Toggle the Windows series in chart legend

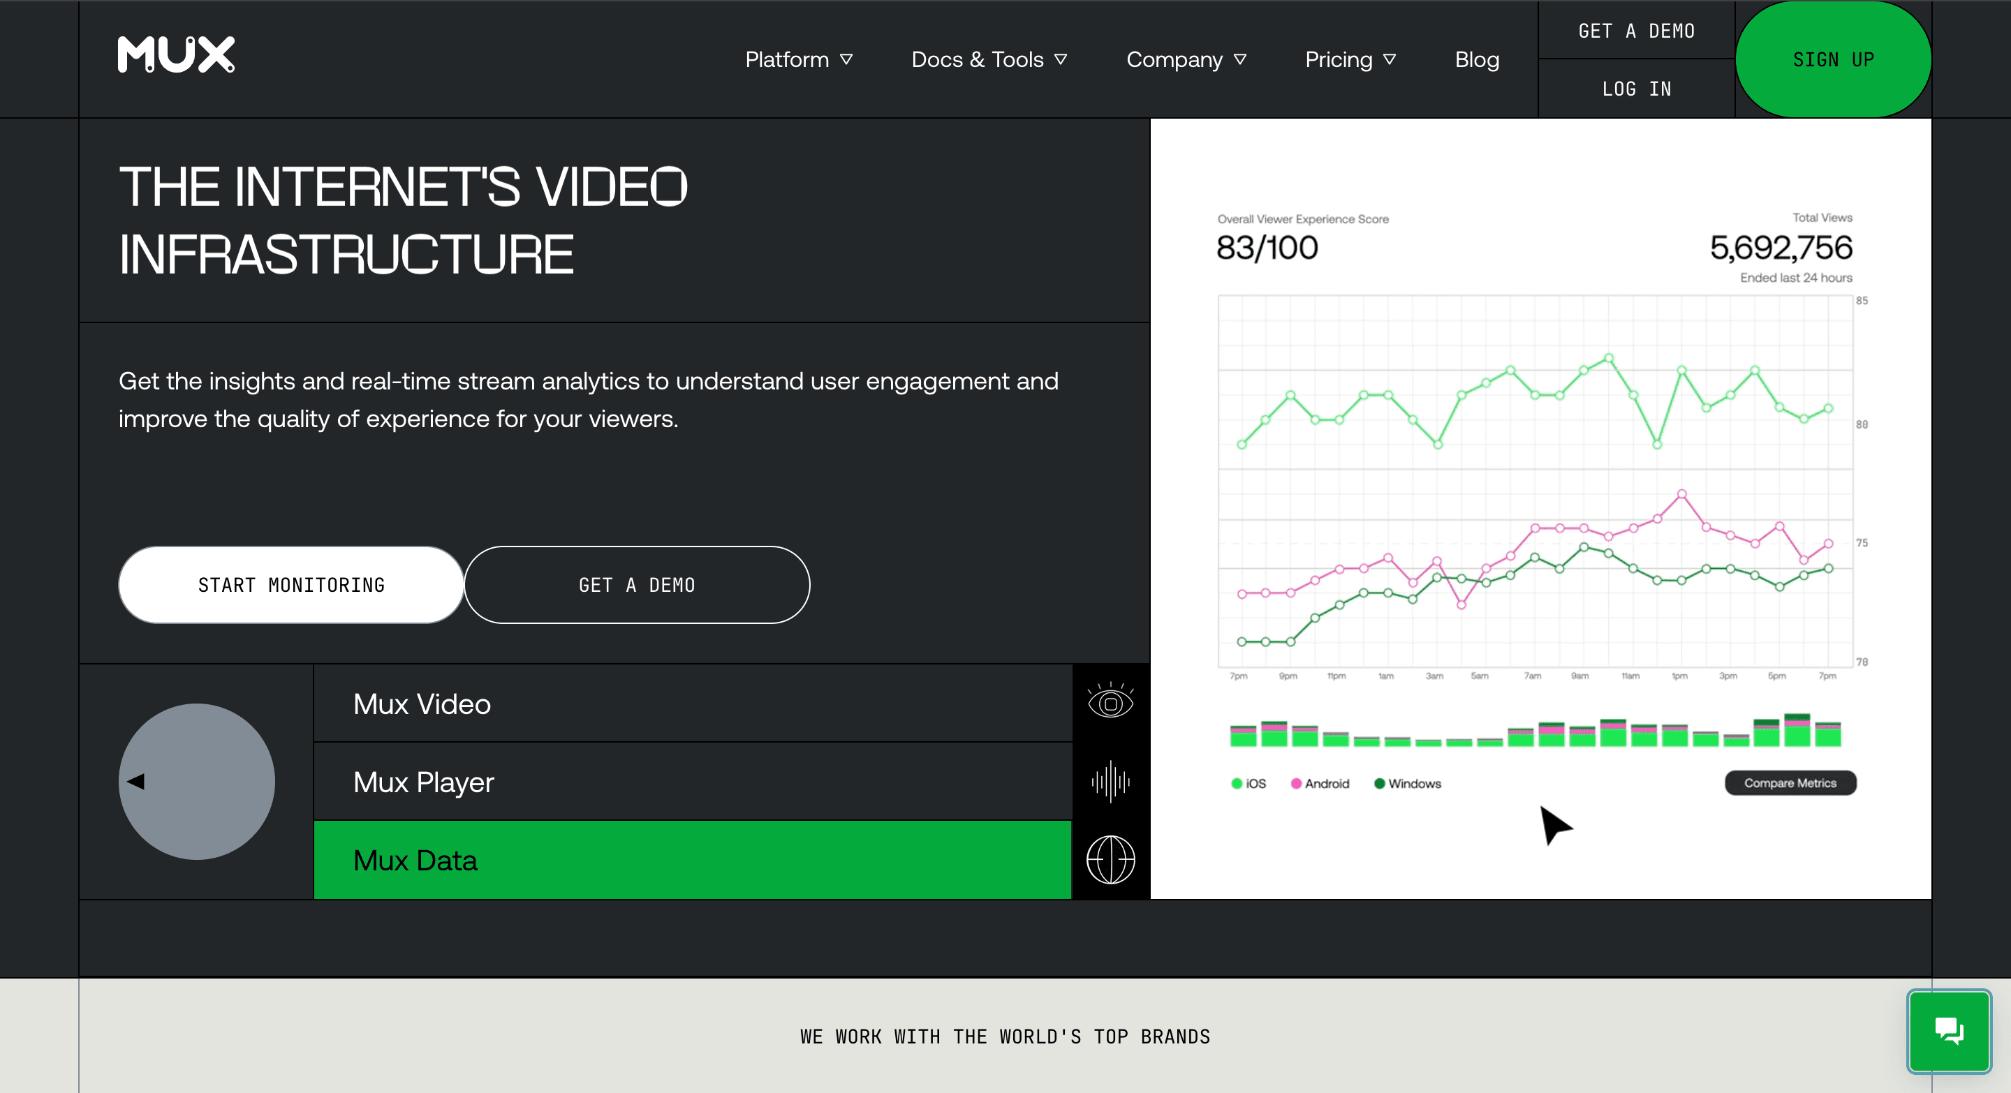point(1407,783)
